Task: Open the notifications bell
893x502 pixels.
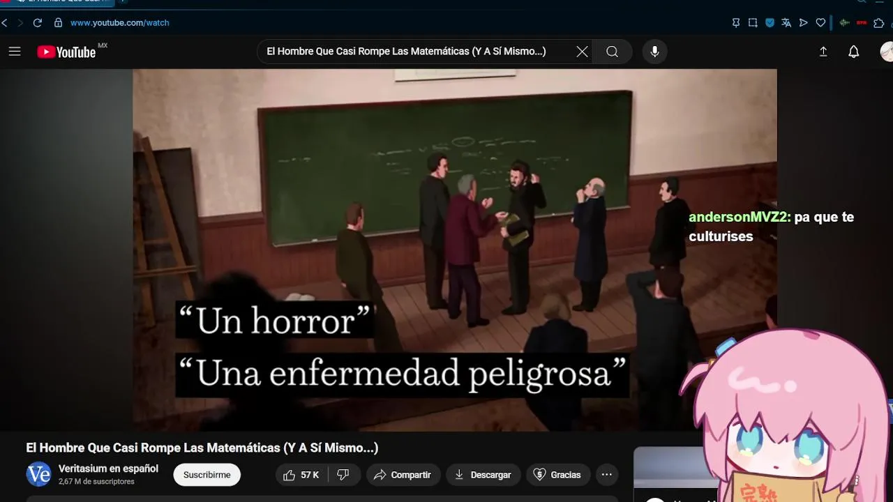Action: tap(854, 52)
